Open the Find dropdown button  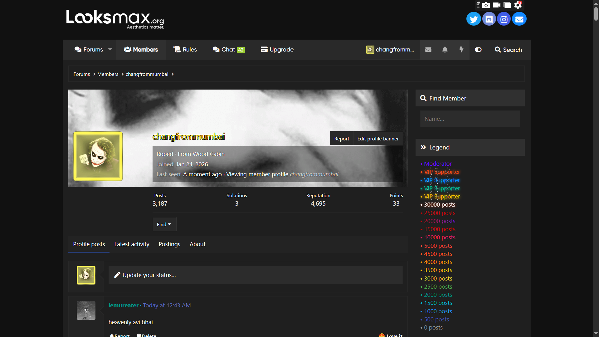[x=164, y=224]
